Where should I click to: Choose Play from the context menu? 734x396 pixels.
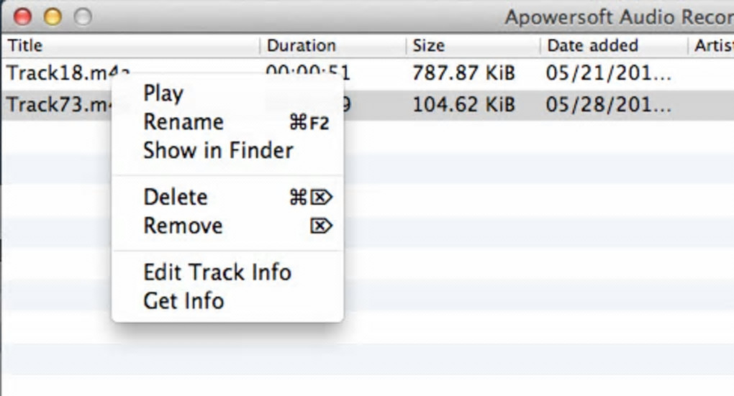(x=163, y=93)
